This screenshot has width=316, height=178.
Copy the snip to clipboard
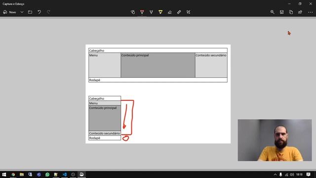pos(291,12)
